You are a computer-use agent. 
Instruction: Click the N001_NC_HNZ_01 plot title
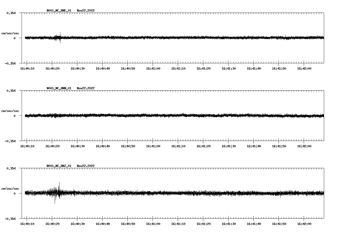click(59, 166)
